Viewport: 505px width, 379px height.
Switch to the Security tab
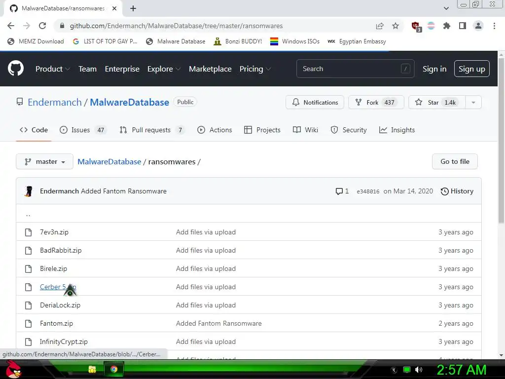point(349,130)
